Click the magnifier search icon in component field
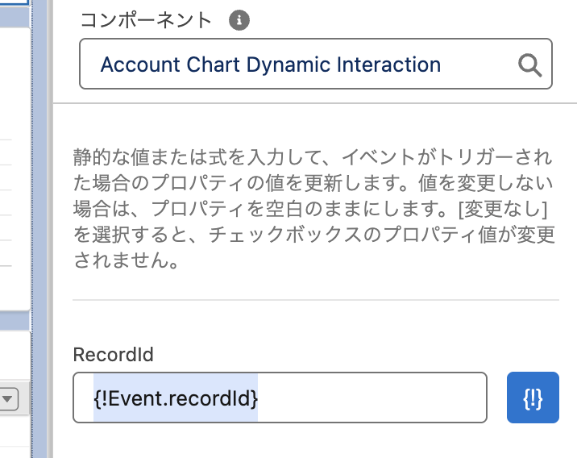577x458 pixels. point(529,65)
